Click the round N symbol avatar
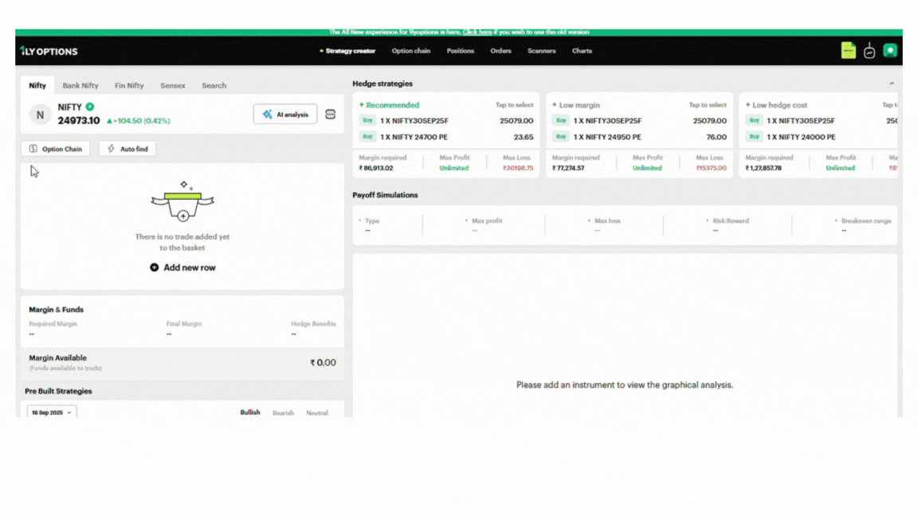 click(40, 115)
